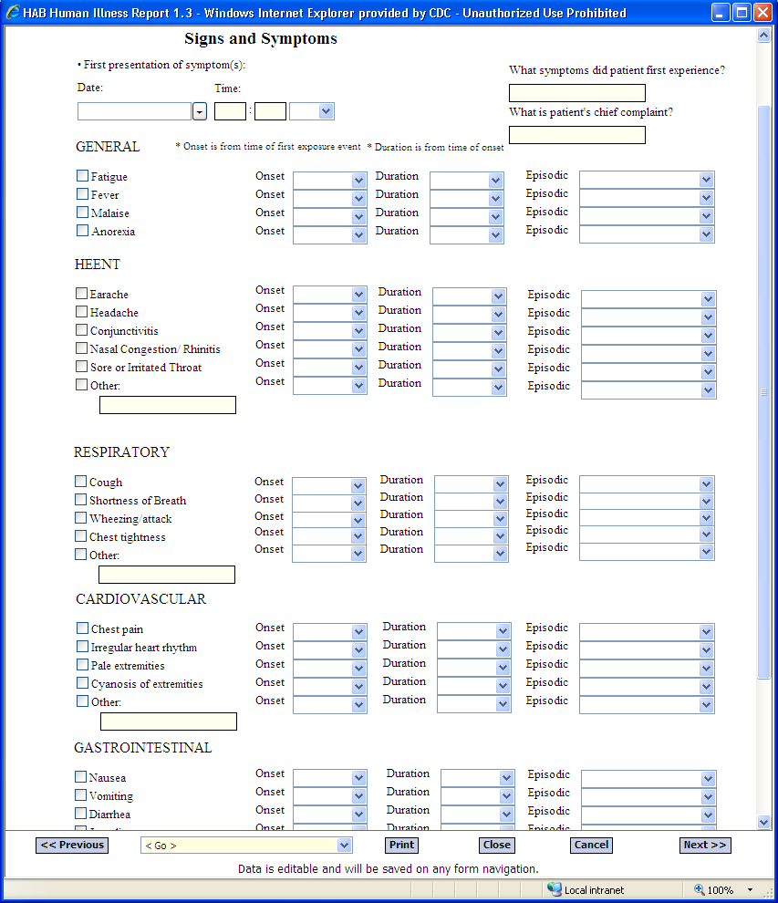
Task: Click the Cancel button
Action: coord(591,846)
